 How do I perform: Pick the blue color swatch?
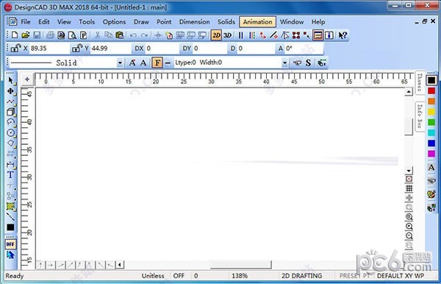[431, 143]
